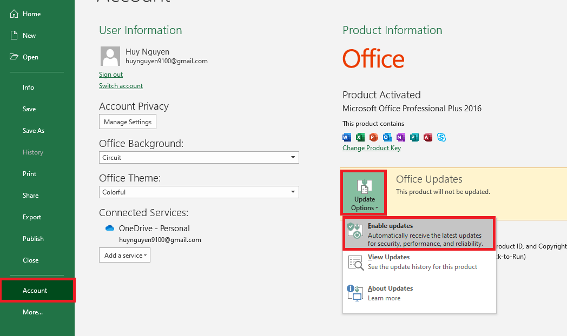Click the Excel app icon
This screenshot has width=567, height=336.
click(x=360, y=137)
